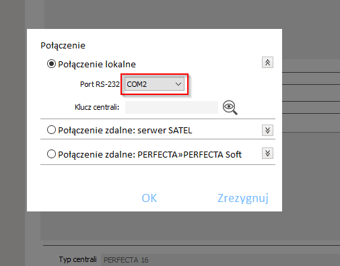Open the Port RS-232 COM2 dropdown

click(x=154, y=84)
